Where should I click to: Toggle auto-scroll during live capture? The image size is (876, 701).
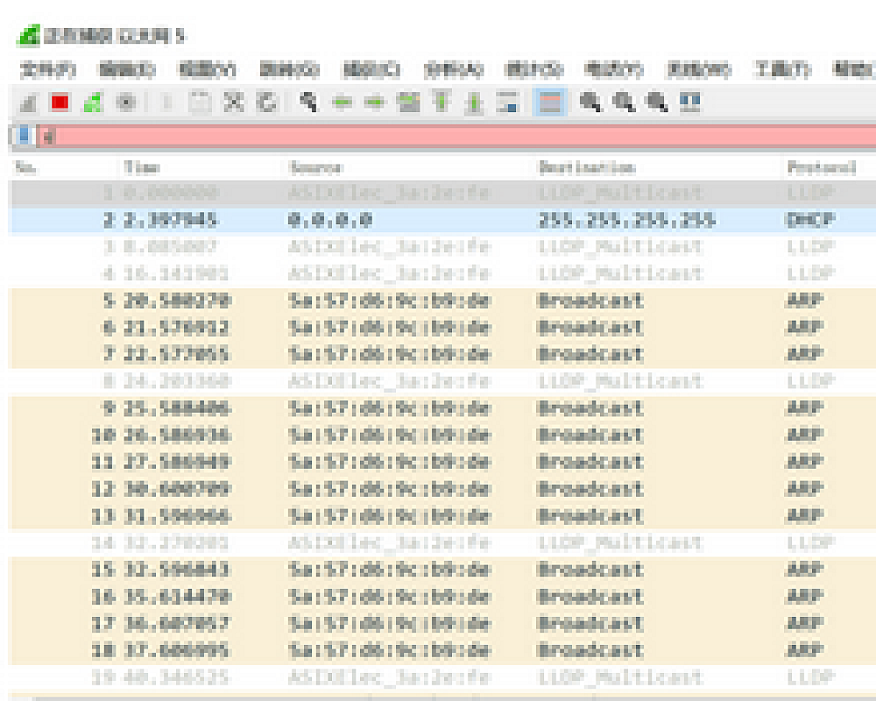(x=507, y=103)
